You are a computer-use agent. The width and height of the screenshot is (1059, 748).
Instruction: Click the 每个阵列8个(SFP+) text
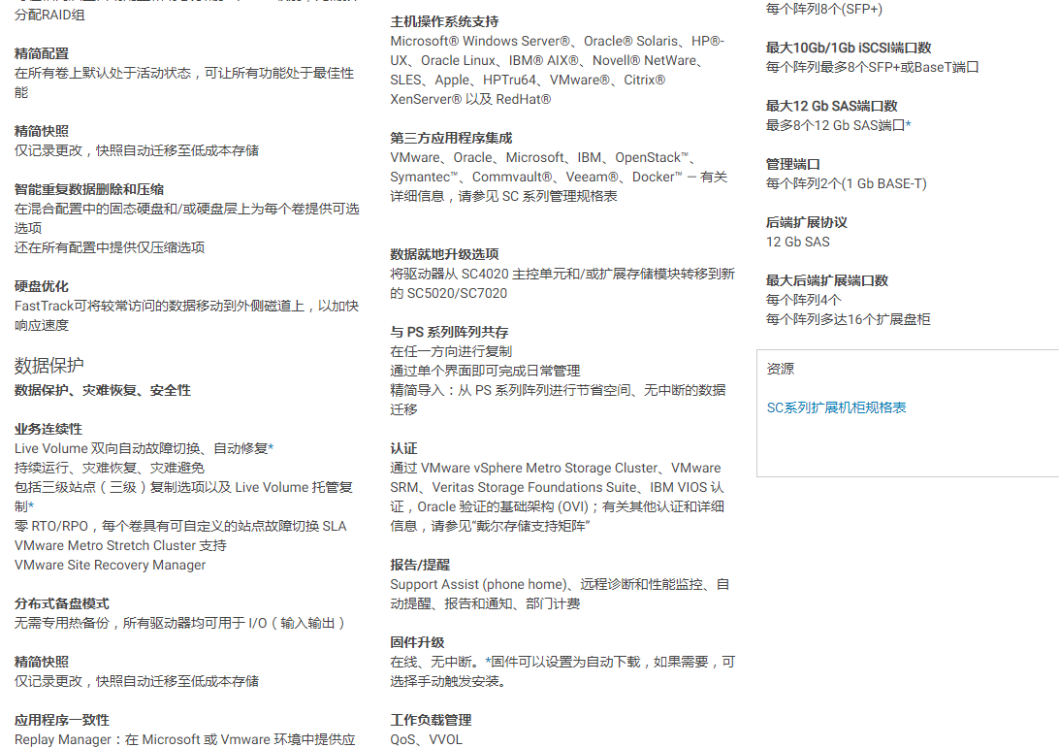coord(824,9)
